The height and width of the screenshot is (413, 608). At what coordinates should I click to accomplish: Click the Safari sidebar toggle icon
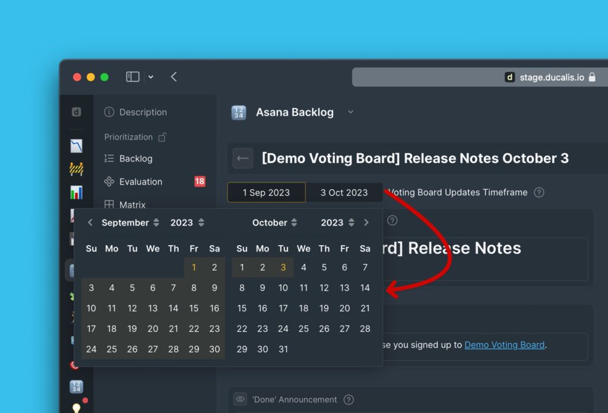tap(133, 77)
